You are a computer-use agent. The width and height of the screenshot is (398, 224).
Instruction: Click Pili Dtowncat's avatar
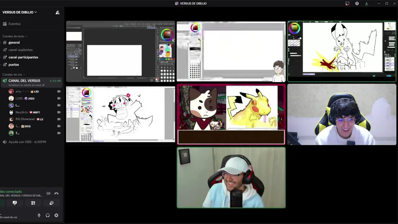point(11,119)
